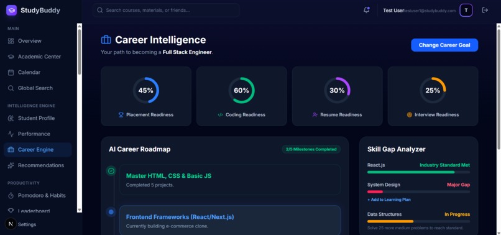Image resolution: width=501 pixels, height=235 pixels.
Task: Click the logout arrow icon
Action: click(485, 10)
